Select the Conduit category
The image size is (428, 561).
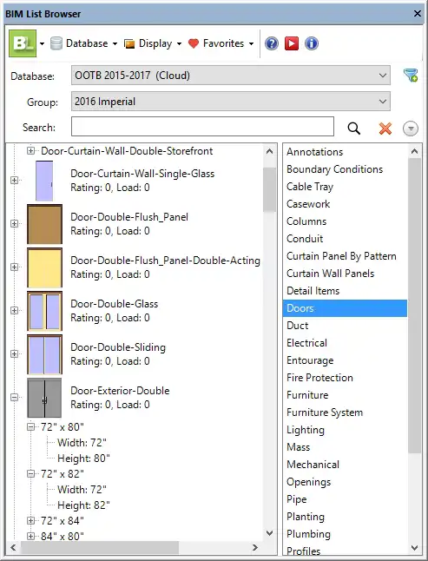[345, 239]
